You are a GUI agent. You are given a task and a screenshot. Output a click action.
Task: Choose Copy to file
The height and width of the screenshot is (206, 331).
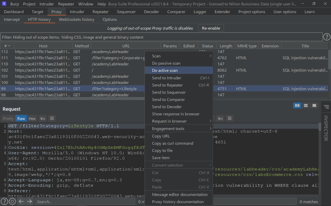179,151
